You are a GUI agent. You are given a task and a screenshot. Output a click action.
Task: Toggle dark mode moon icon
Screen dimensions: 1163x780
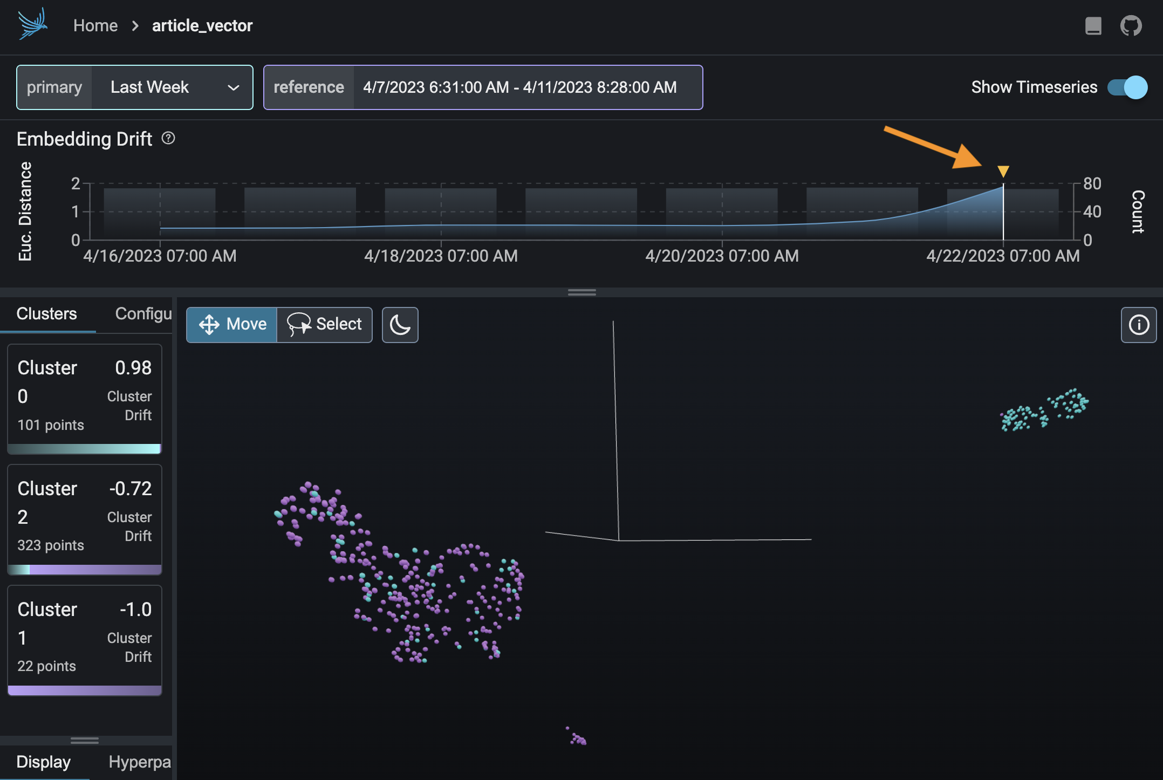pos(400,325)
